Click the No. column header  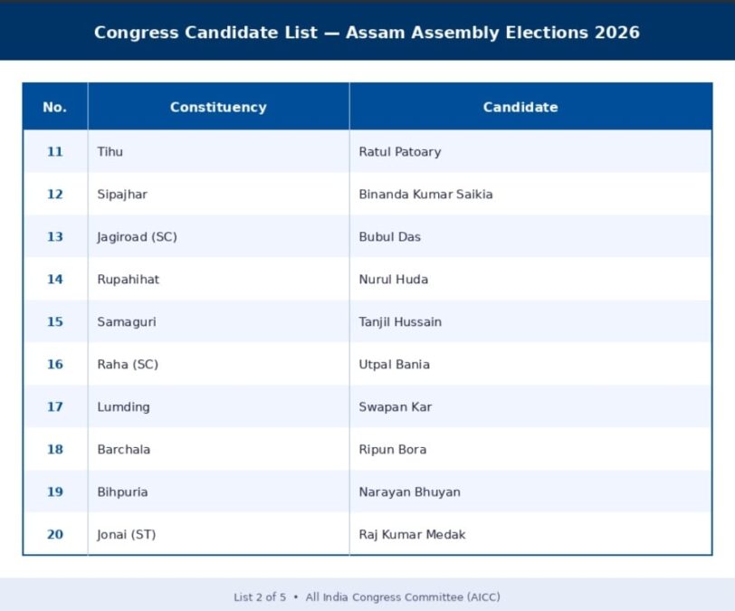pos(55,107)
